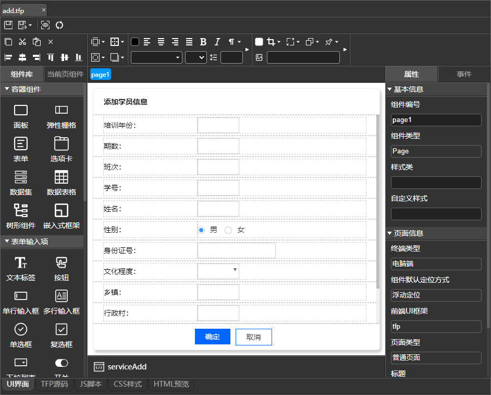Click the 取消 button
This screenshot has height=395, width=491.
point(253,337)
